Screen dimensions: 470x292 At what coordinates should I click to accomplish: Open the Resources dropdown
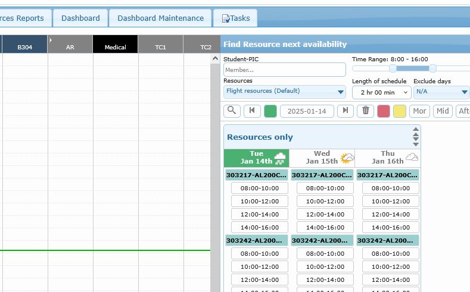pos(284,92)
